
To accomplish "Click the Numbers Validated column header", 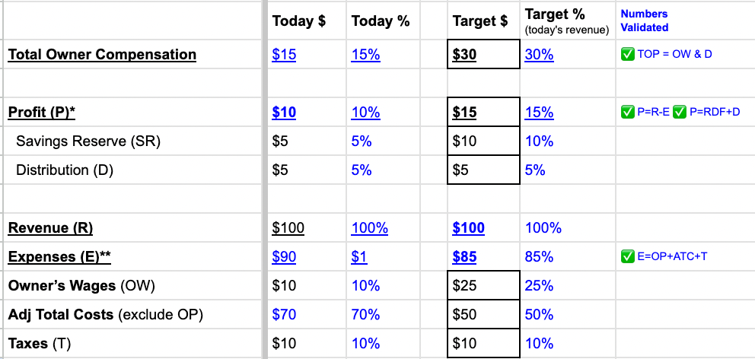I will coord(644,21).
